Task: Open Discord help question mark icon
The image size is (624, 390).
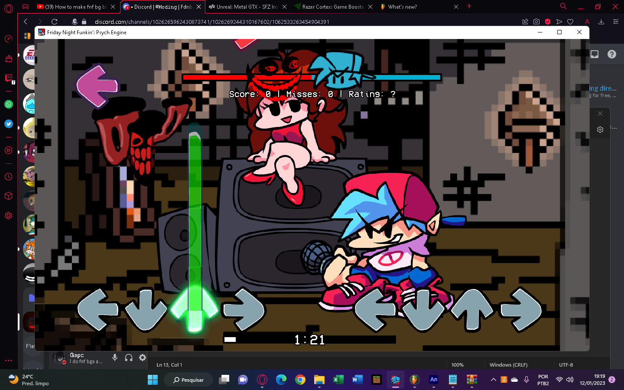Action: 611,54
